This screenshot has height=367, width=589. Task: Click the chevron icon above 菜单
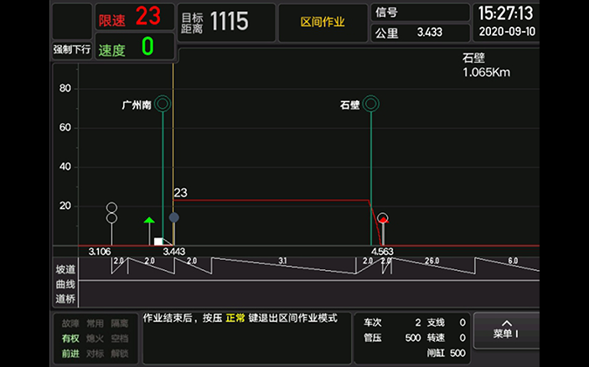point(506,322)
